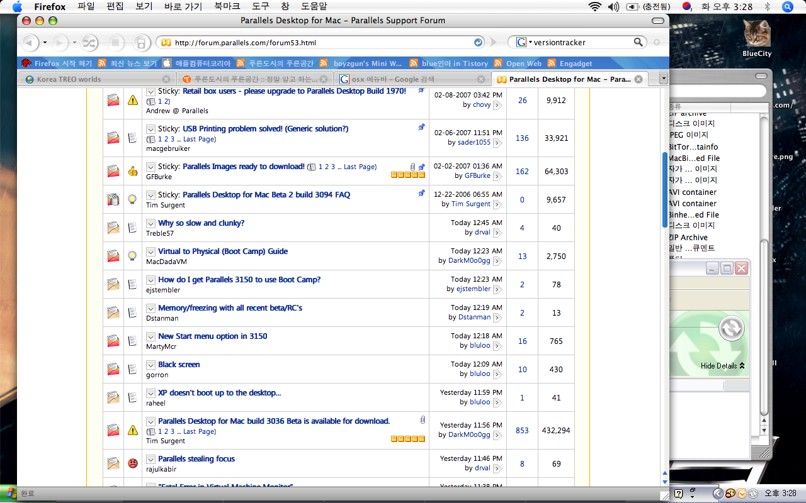806x503 pixels.
Task: Open the Apple menu
Action: [17, 7]
